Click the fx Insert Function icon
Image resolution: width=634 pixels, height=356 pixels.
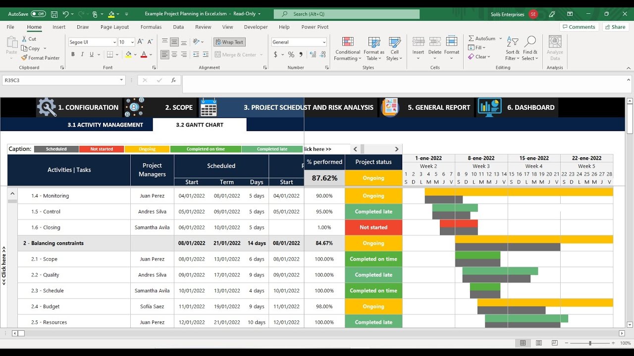coord(173,80)
